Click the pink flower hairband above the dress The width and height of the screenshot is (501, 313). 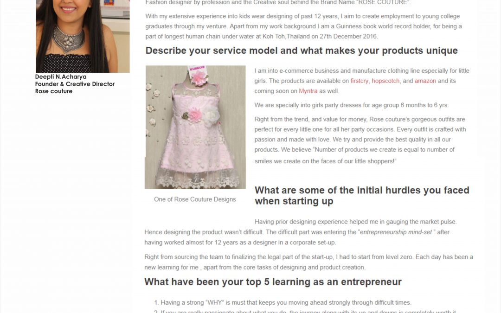point(198,76)
